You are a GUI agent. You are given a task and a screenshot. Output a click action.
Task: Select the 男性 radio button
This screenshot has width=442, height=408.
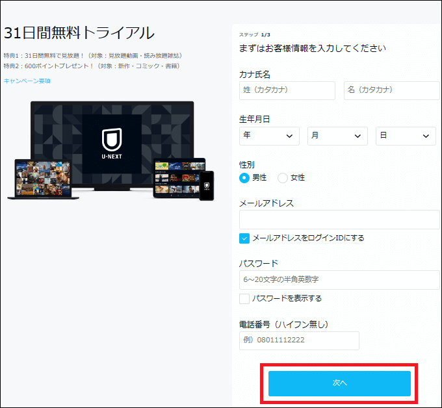(x=245, y=177)
